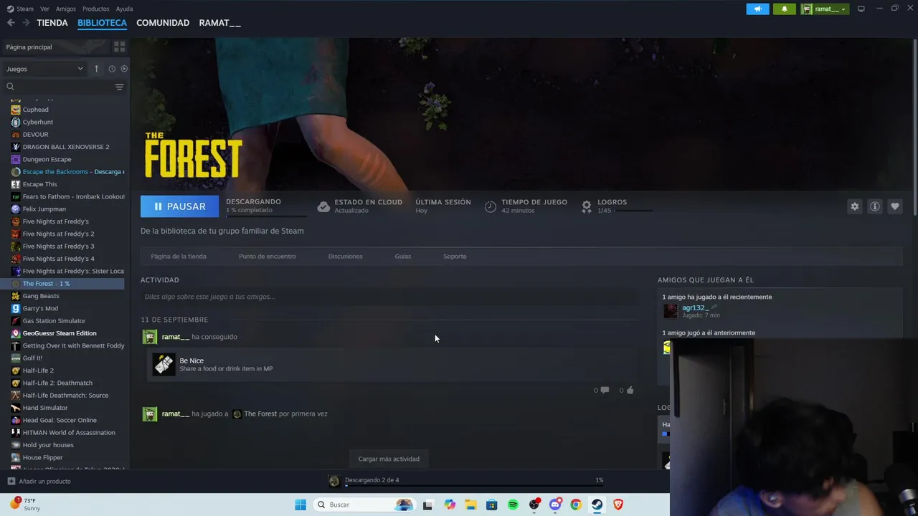Open ramat__ profile from first-play activity
918x516 pixels.
click(176, 414)
